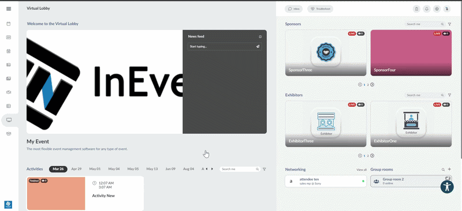Add a new group room
Viewport: 462px width, 211px height.
tap(449, 169)
